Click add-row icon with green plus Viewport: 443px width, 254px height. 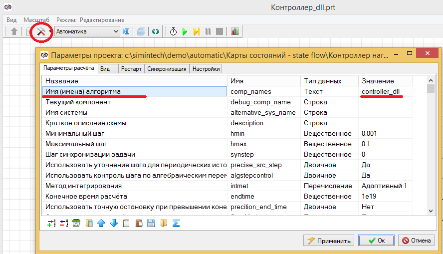pos(51,223)
